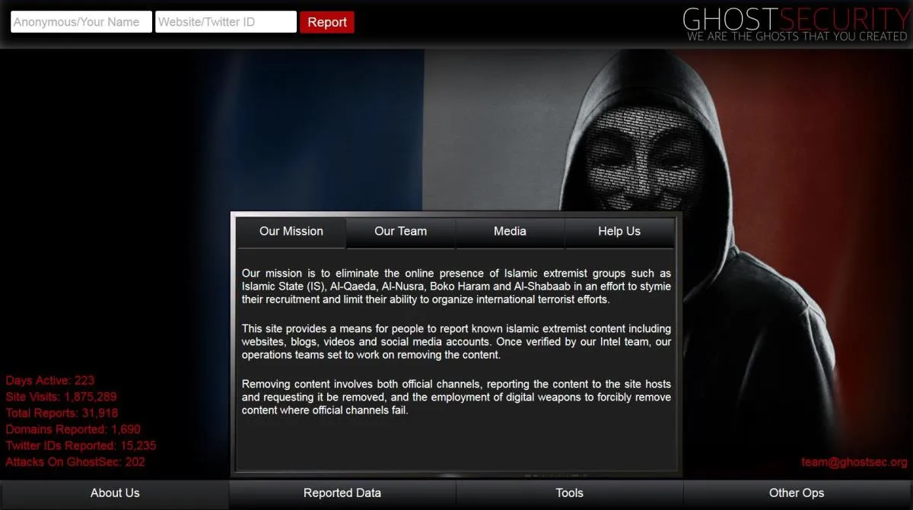Click the team@ghostsec.org email link
Screen dimensions: 913x510
coord(854,462)
